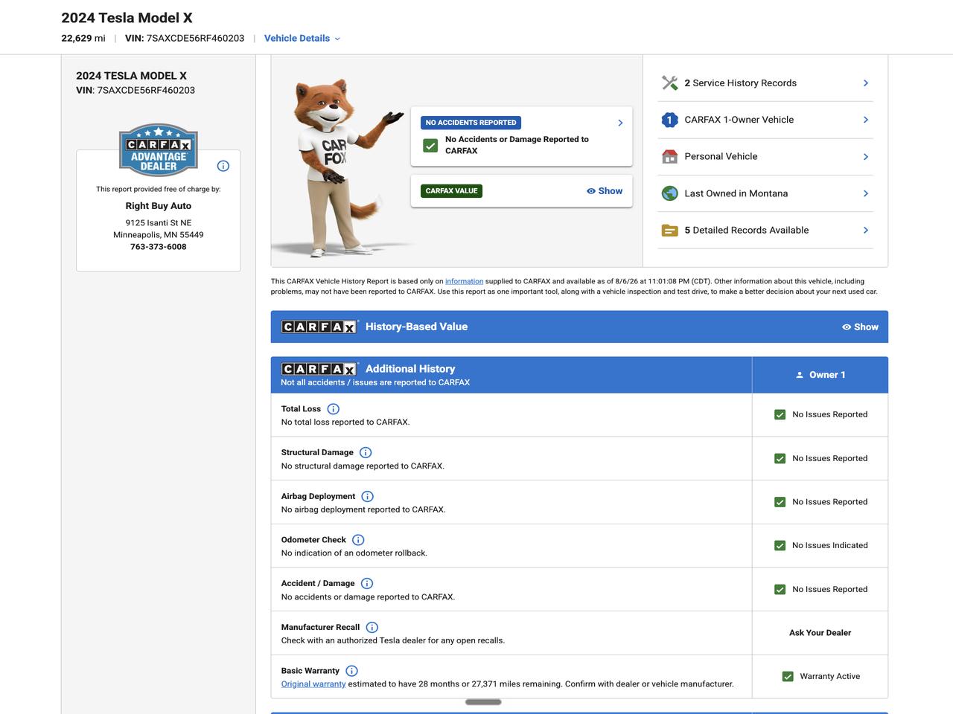Click the CARFAX logo in History-Based Value bar

(x=319, y=327)
